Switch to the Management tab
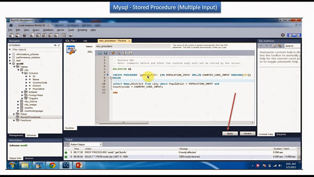314x177 pixels. [16, 135]
